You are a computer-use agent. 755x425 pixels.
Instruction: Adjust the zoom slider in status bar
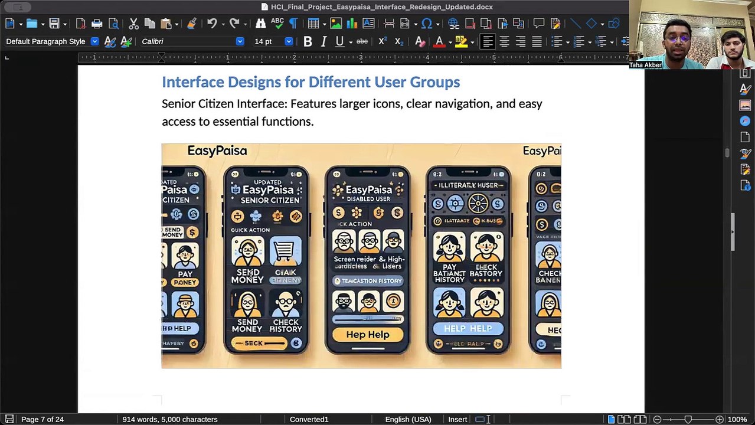(688, 419)
